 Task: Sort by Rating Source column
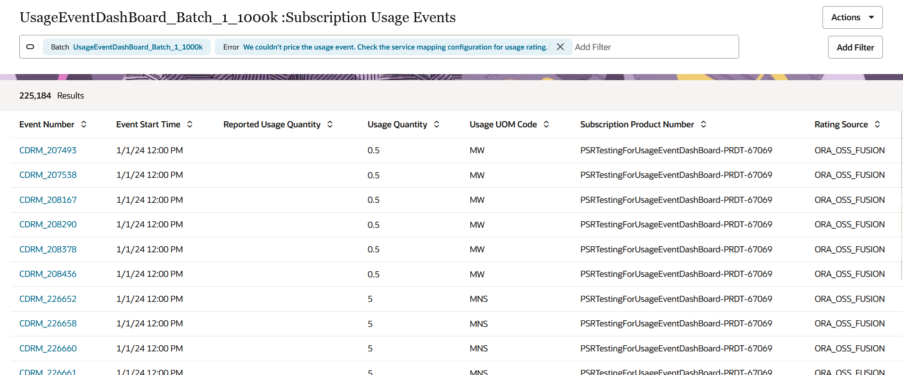[877, 124]
